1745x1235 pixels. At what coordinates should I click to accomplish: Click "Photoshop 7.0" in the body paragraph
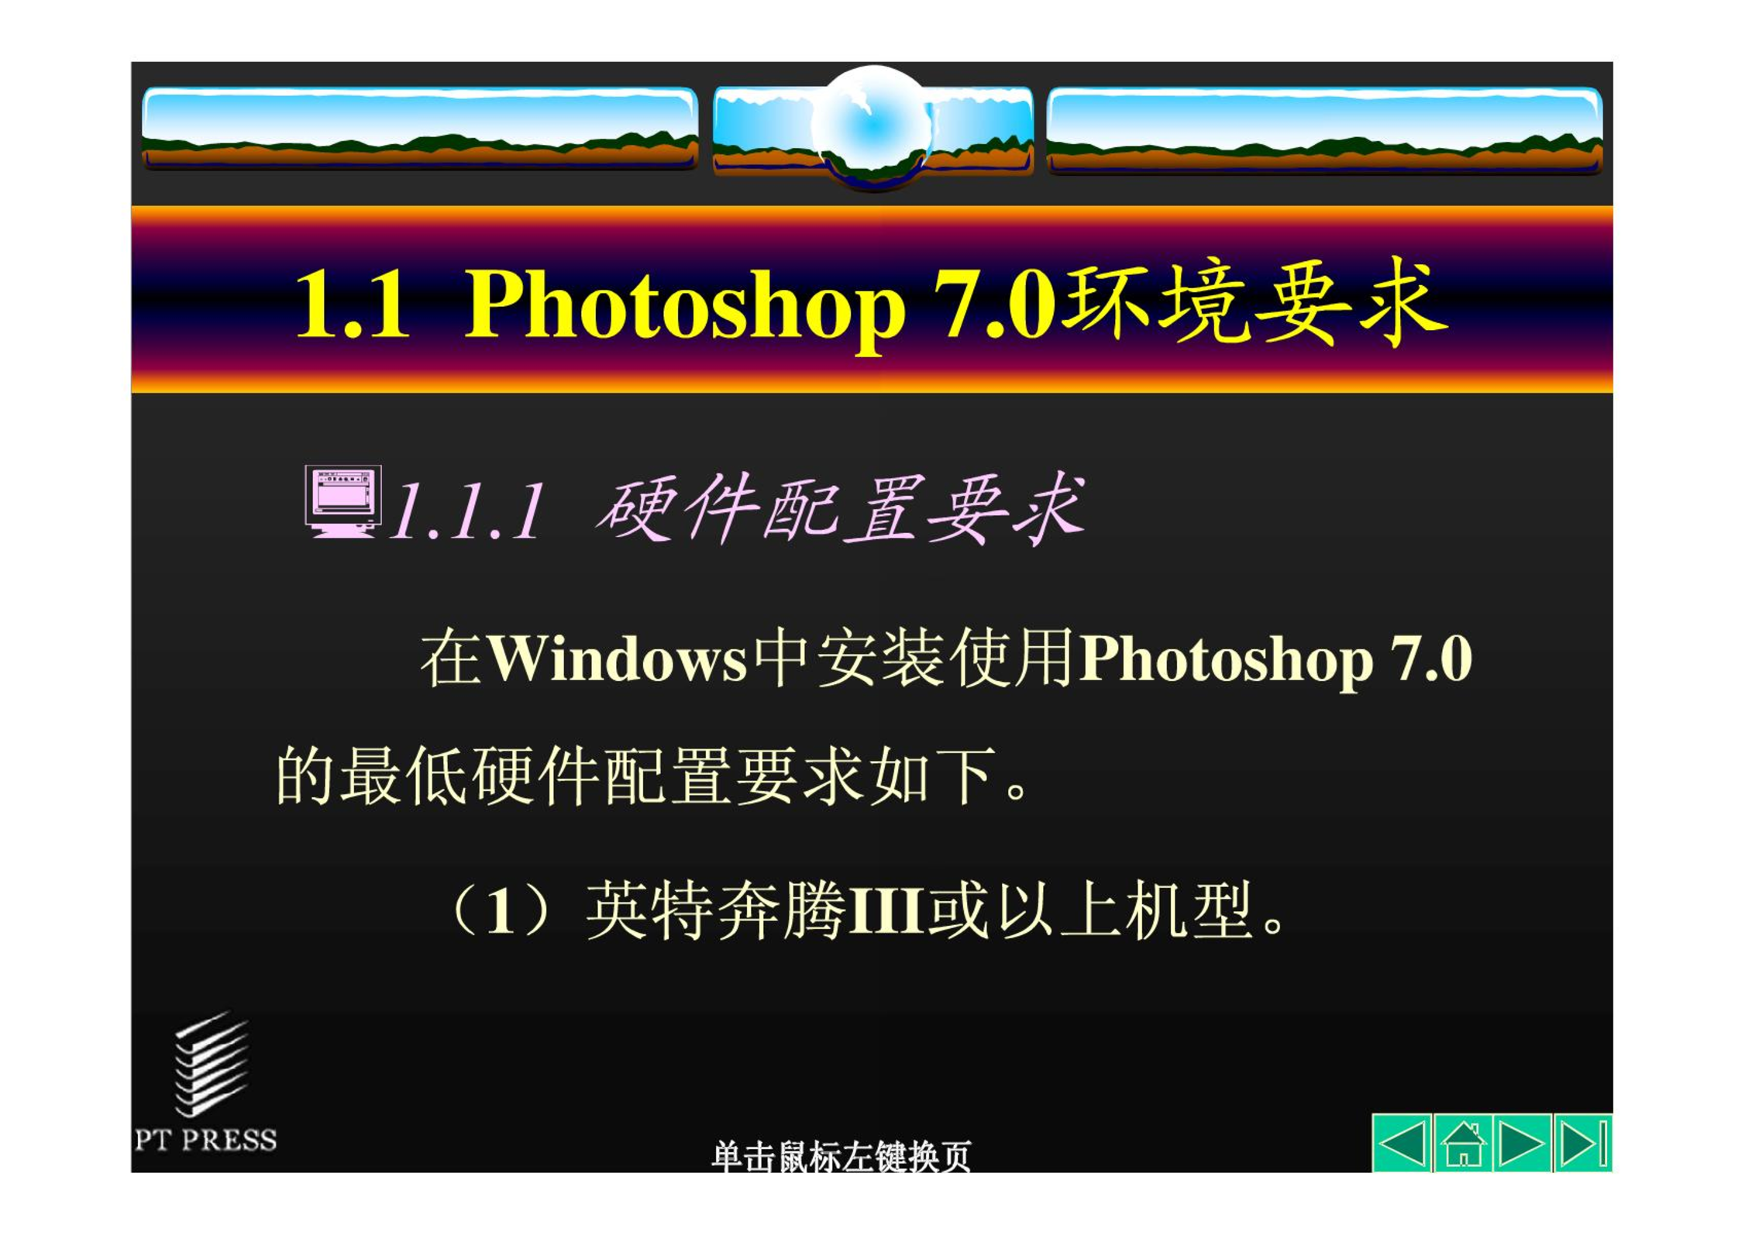(x=1275, y=660)
